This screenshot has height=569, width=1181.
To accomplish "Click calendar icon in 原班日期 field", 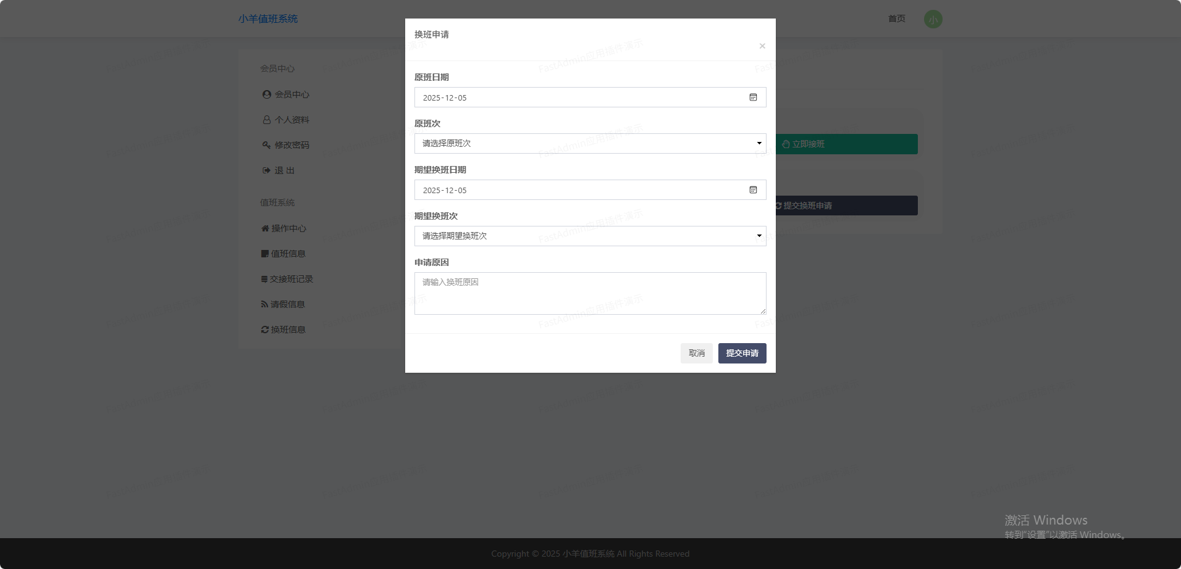I will [x=753, y=98].
